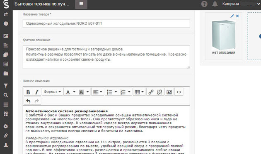This screenshot has height=154, width=261.
Task: Open the text lines sidebar icon
Action: tap(6, 45)
